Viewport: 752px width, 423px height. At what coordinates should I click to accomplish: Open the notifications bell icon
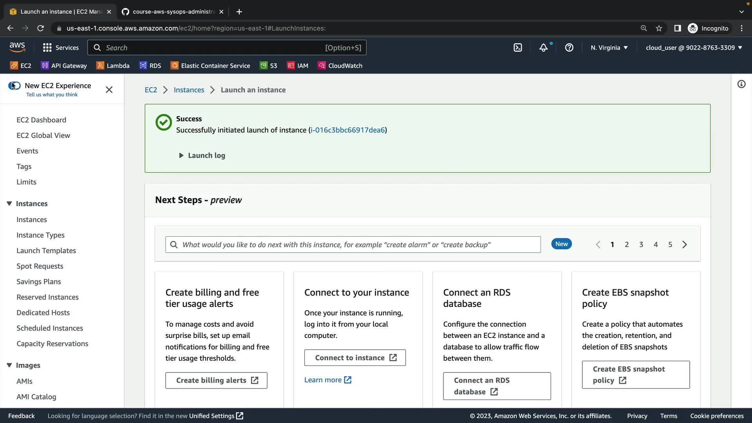tap(543, 48)
